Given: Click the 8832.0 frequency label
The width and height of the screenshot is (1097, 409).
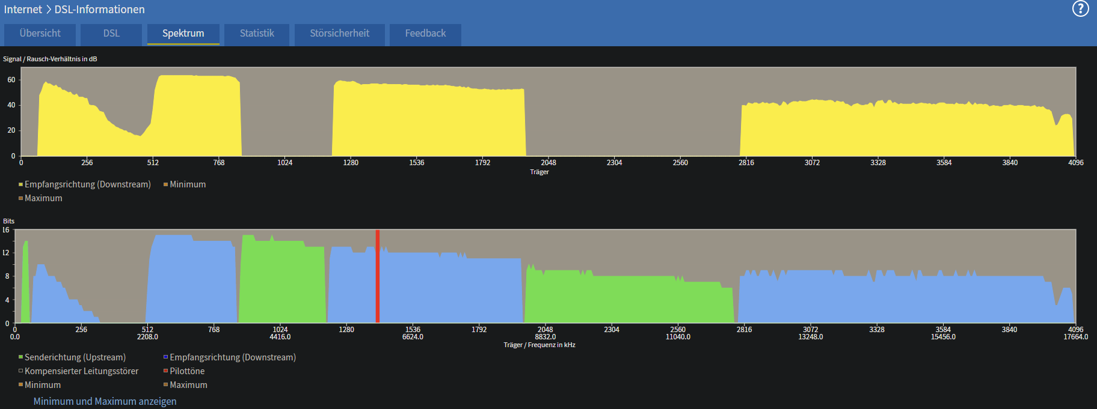Looking at the screenshot, I should click(x=545, y=337).
